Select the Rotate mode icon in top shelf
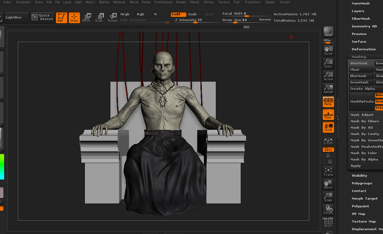Viewport: 383px width, 234px height. coord(113,18)
